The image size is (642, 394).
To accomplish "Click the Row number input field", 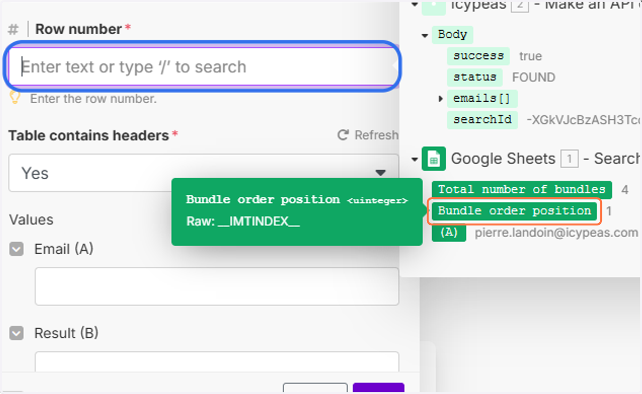I will coord(202,66).
